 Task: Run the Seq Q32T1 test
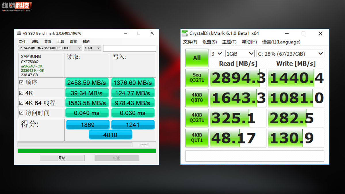coord(197,78)
